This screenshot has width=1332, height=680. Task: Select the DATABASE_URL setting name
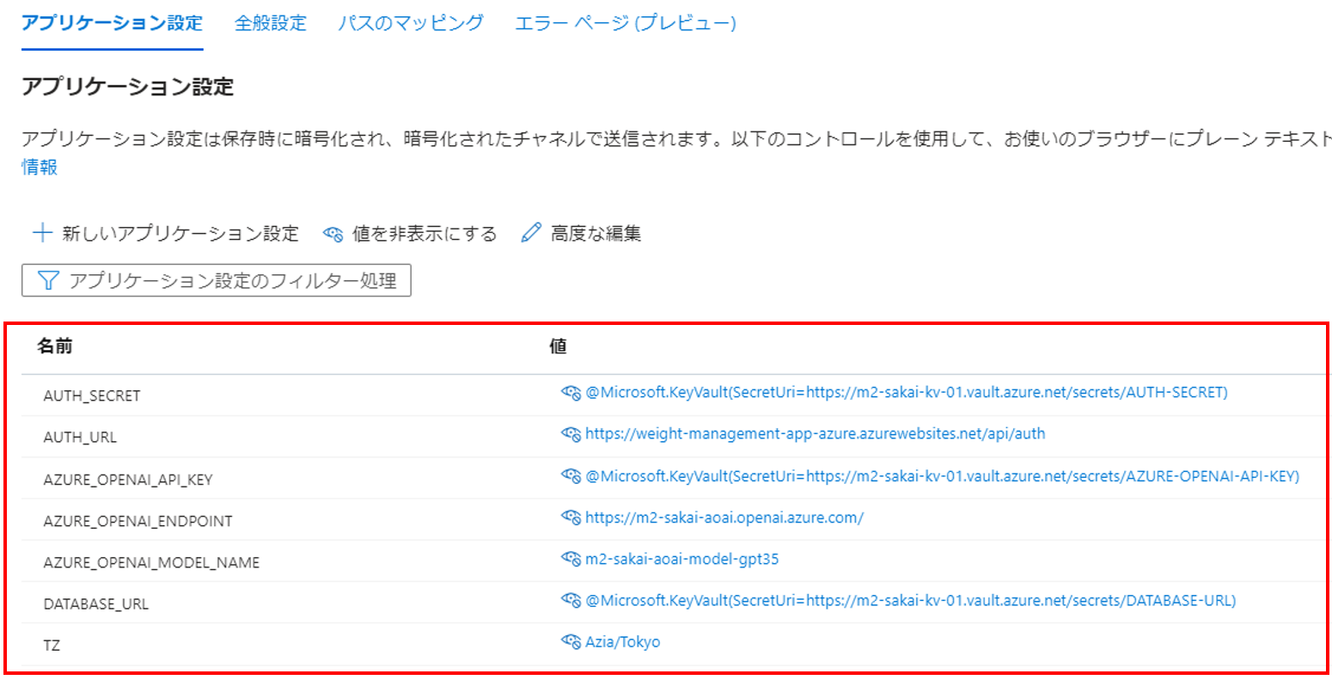pos(96,604)
